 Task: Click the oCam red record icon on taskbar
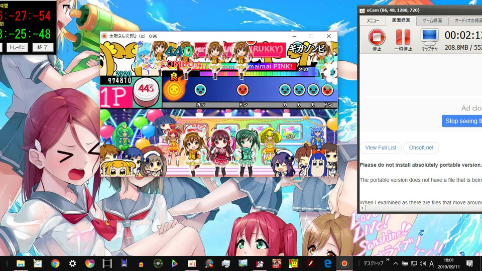tap(344, 263)
